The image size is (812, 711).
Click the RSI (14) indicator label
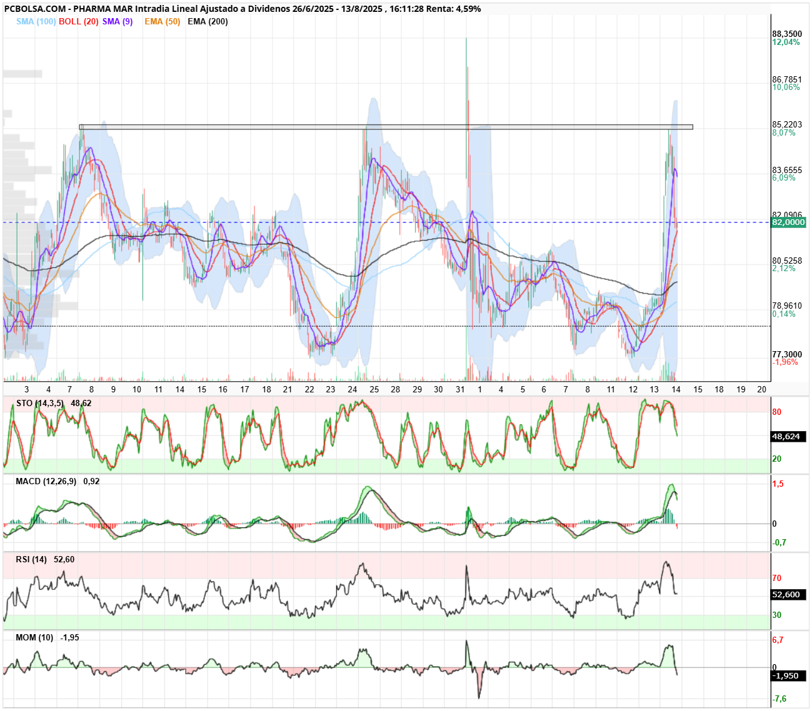click(x=31, y=559)
